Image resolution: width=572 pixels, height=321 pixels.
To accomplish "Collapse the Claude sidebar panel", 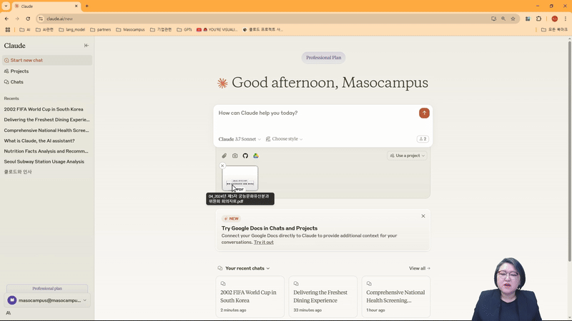I will [87, 46].
